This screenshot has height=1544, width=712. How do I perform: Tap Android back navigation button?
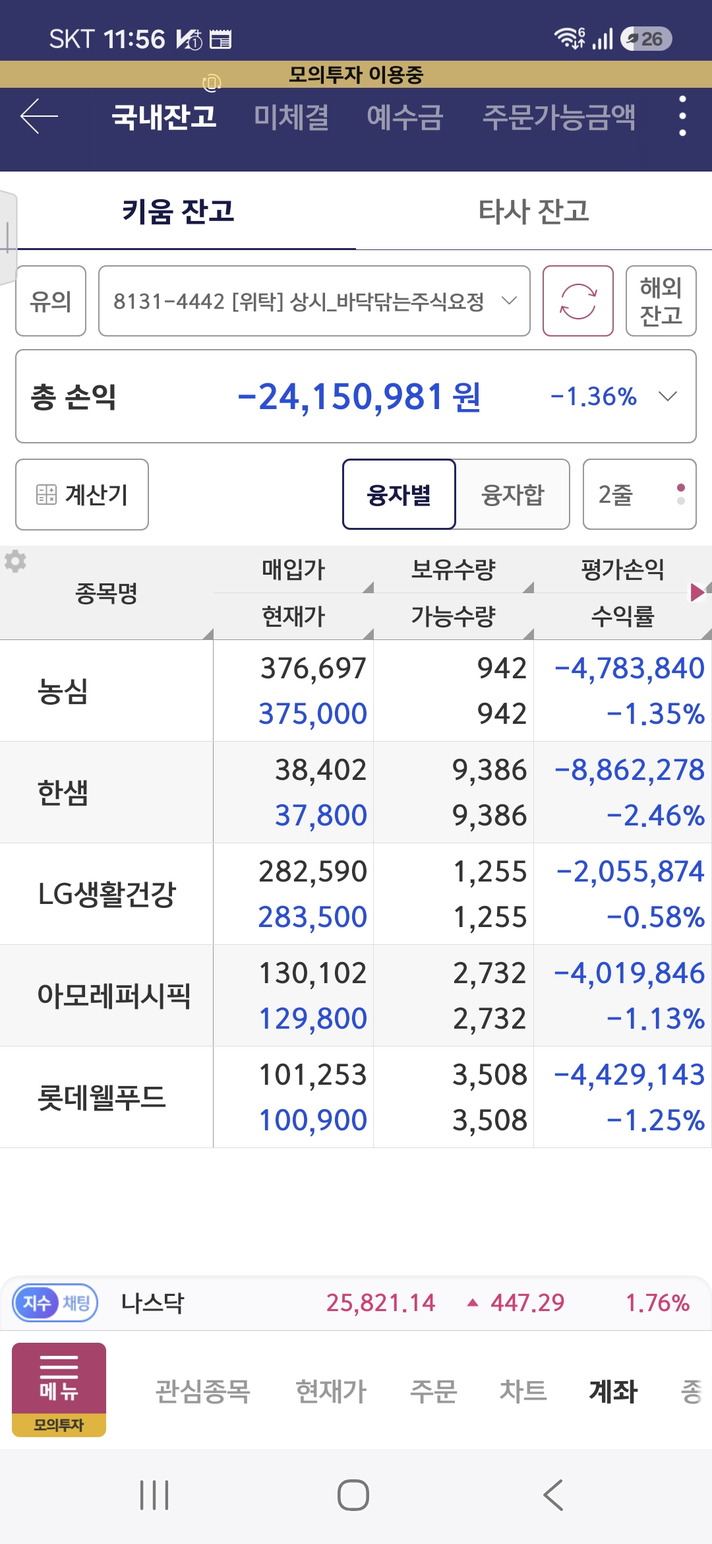[x=553, y=1495]
